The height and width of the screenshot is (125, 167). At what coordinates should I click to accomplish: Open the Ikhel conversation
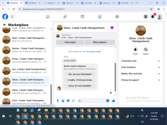point(25,40)
